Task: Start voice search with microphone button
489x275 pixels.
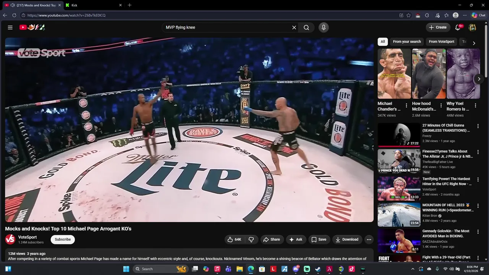Action: pos(324,27)
